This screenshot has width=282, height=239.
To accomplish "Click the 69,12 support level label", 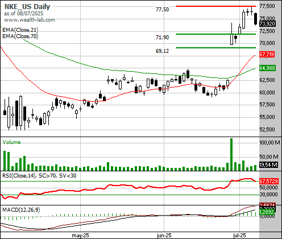I will pyautogui.click(x=162, y=51).
